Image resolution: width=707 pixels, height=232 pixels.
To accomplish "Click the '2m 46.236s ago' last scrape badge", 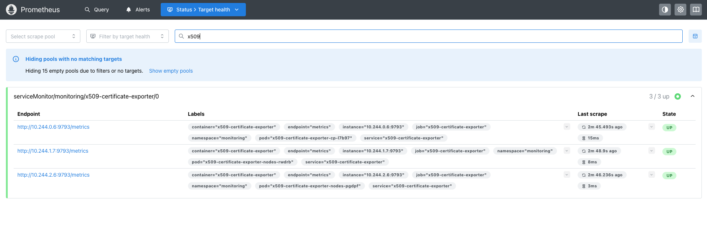I will (x=602, y=175).
